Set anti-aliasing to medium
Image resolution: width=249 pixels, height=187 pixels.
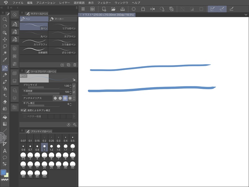(x=65, y=98)
